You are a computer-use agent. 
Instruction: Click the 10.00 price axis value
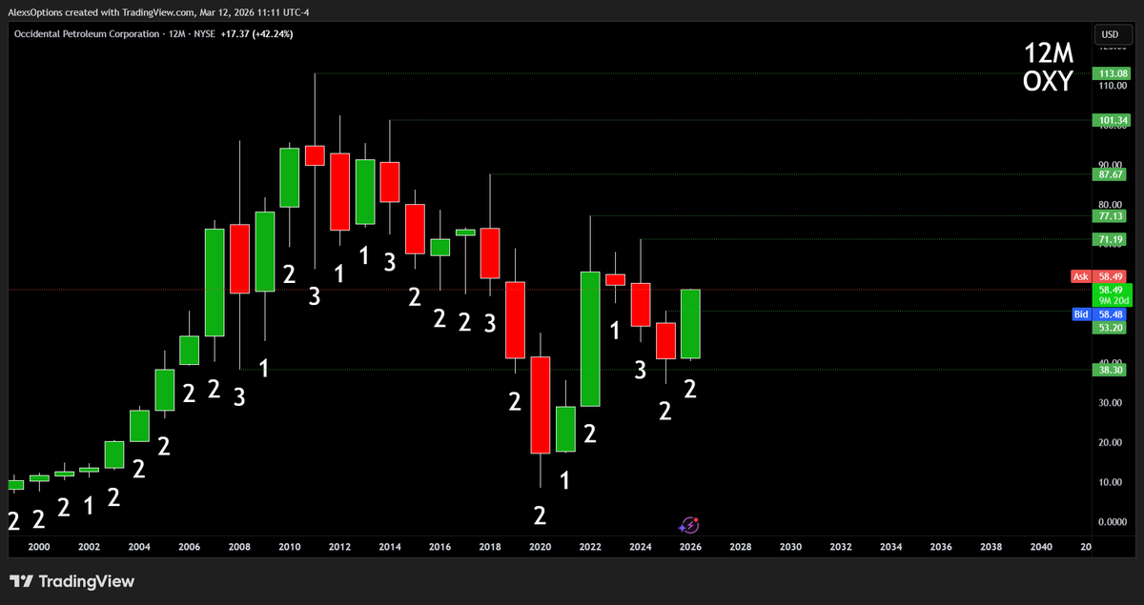click(1112, 482)
